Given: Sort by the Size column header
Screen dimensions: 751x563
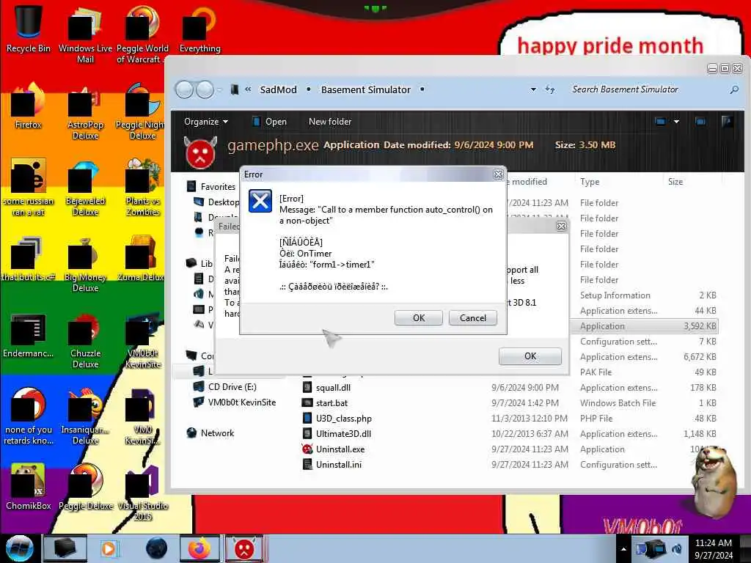Looking at the screenshot, I should coord(675,182).
